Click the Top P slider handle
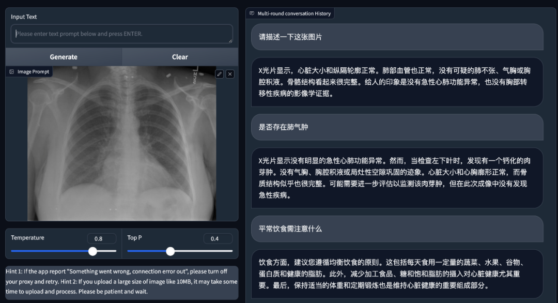Image resolution: width=558 pixels, height=303 pixels. point(171,251)
